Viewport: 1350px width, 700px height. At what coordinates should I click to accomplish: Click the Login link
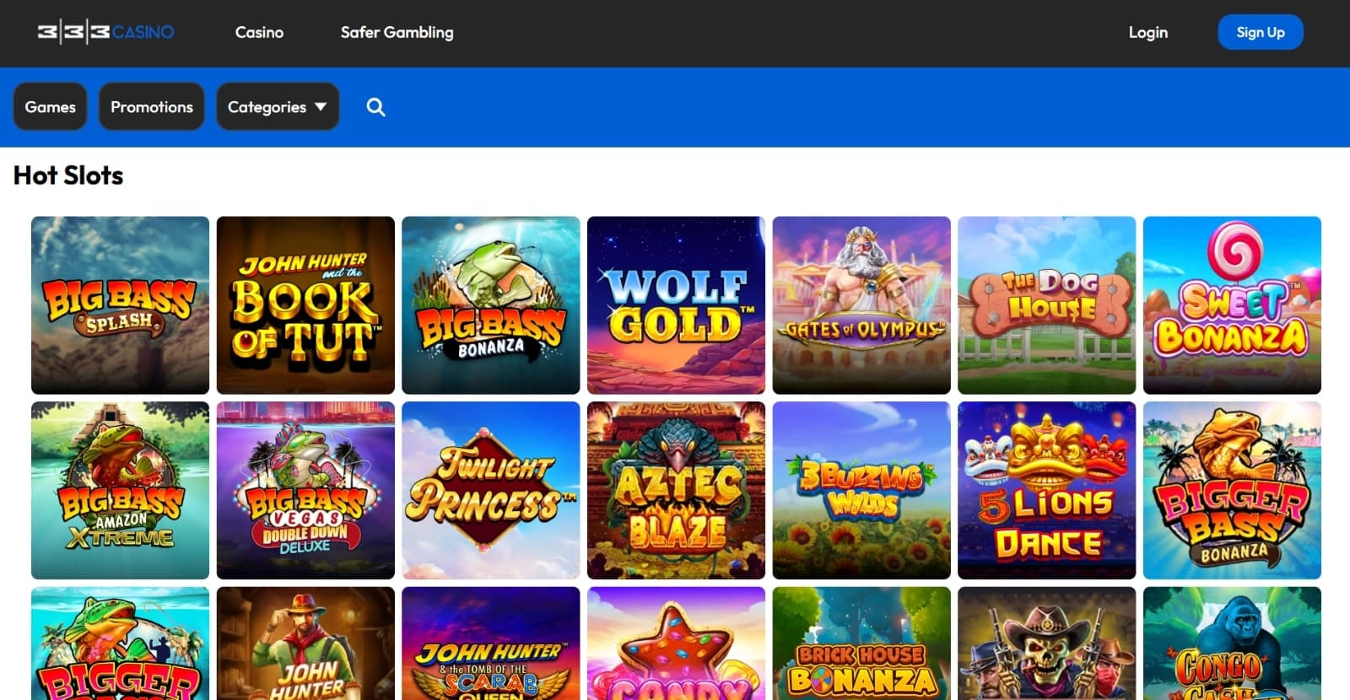point(1148,32)
